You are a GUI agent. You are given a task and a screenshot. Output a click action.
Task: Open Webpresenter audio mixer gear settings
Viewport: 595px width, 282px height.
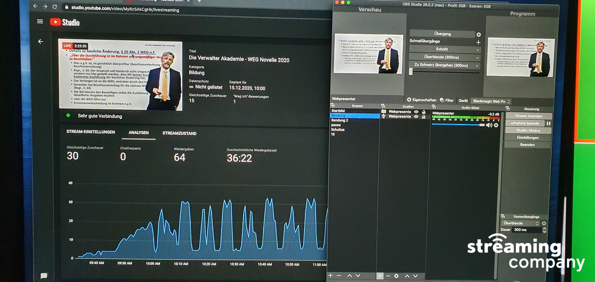point(496,125)
